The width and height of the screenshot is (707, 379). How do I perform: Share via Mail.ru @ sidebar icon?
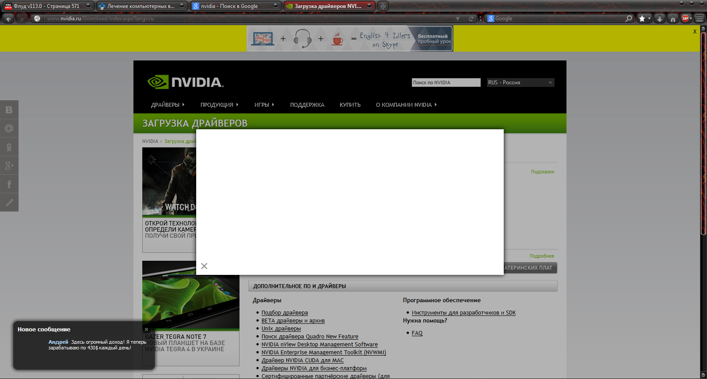point(9,128)
